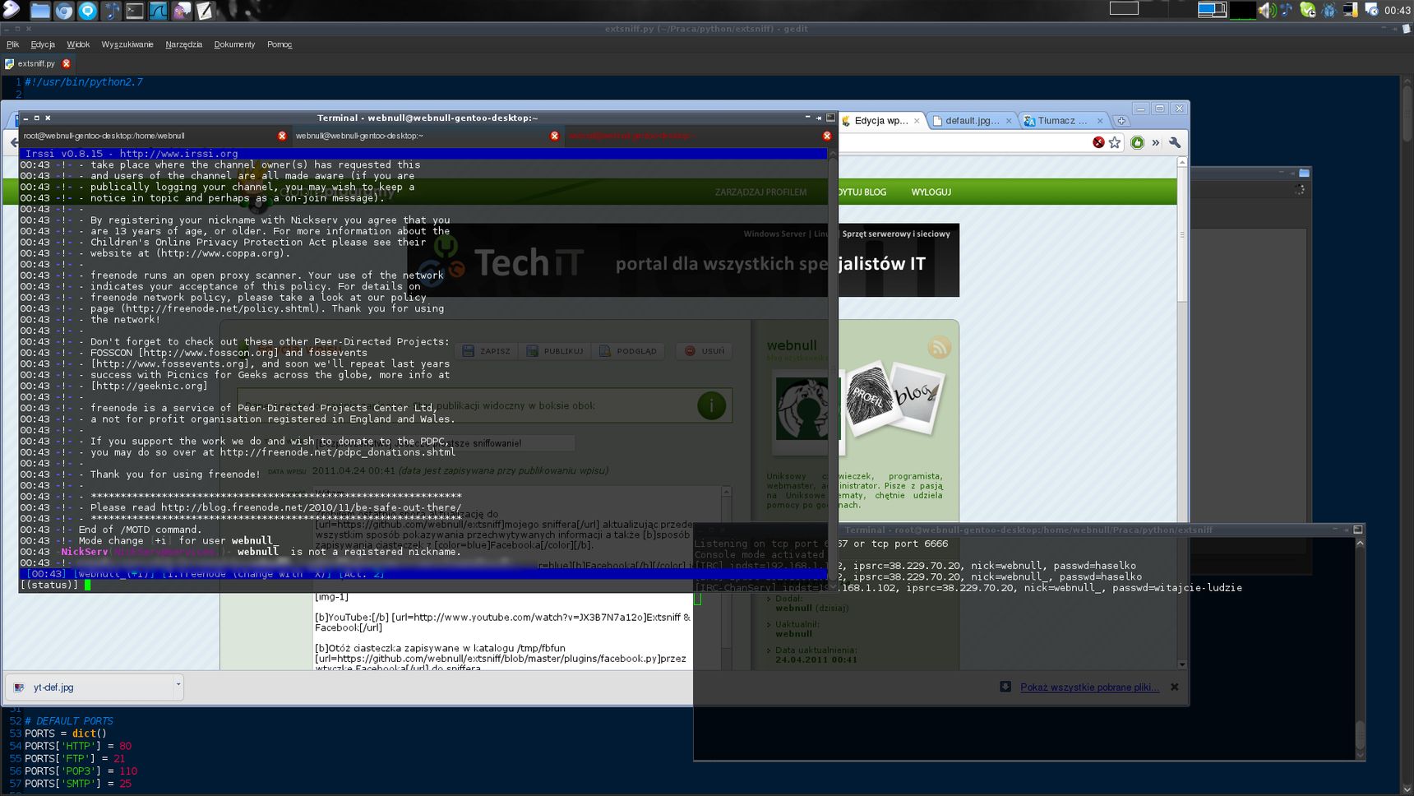Launch the file manager from the top panel
The height and width of the screenshot is (796, 1414).
pos(39,11)
